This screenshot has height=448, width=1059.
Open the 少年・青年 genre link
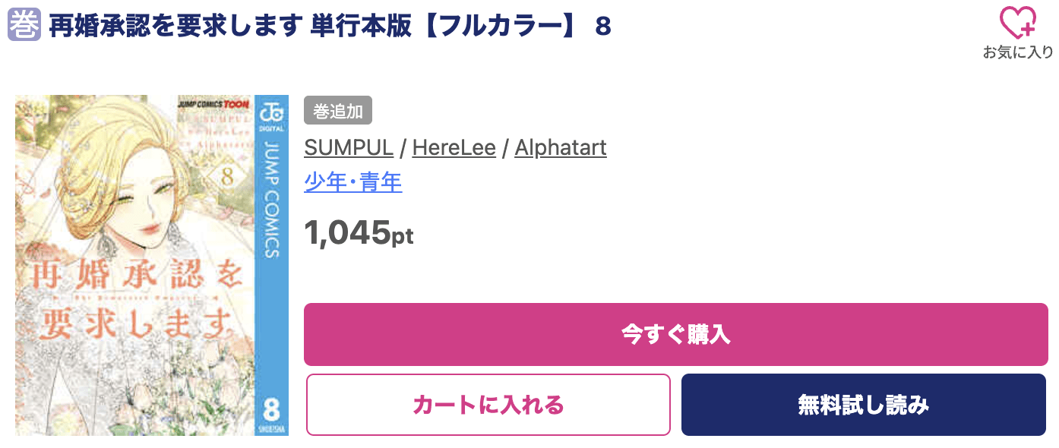(x=353, y=182)
